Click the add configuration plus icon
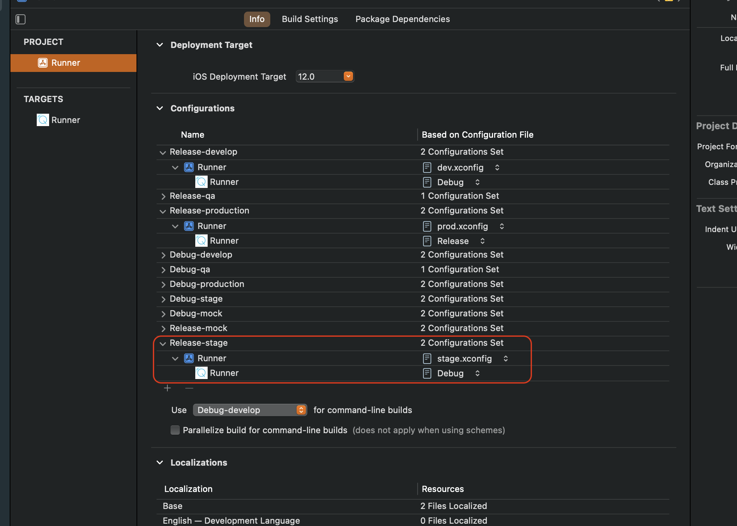This screenshot has width=737, height=526. coord(167,388)
